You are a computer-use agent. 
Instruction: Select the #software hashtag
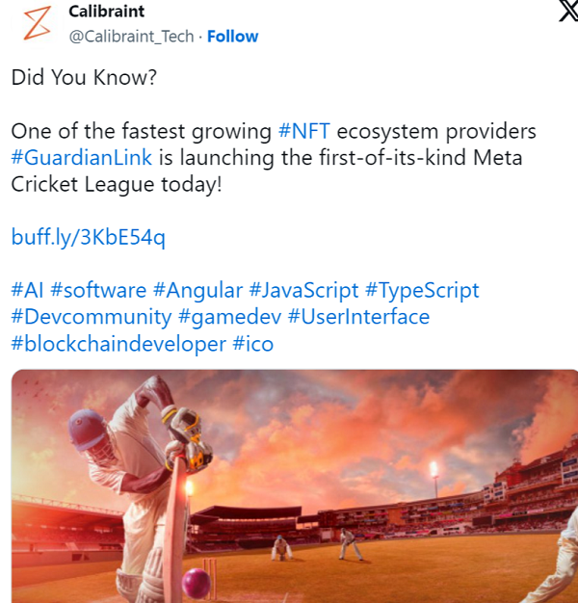click(98, 290)
